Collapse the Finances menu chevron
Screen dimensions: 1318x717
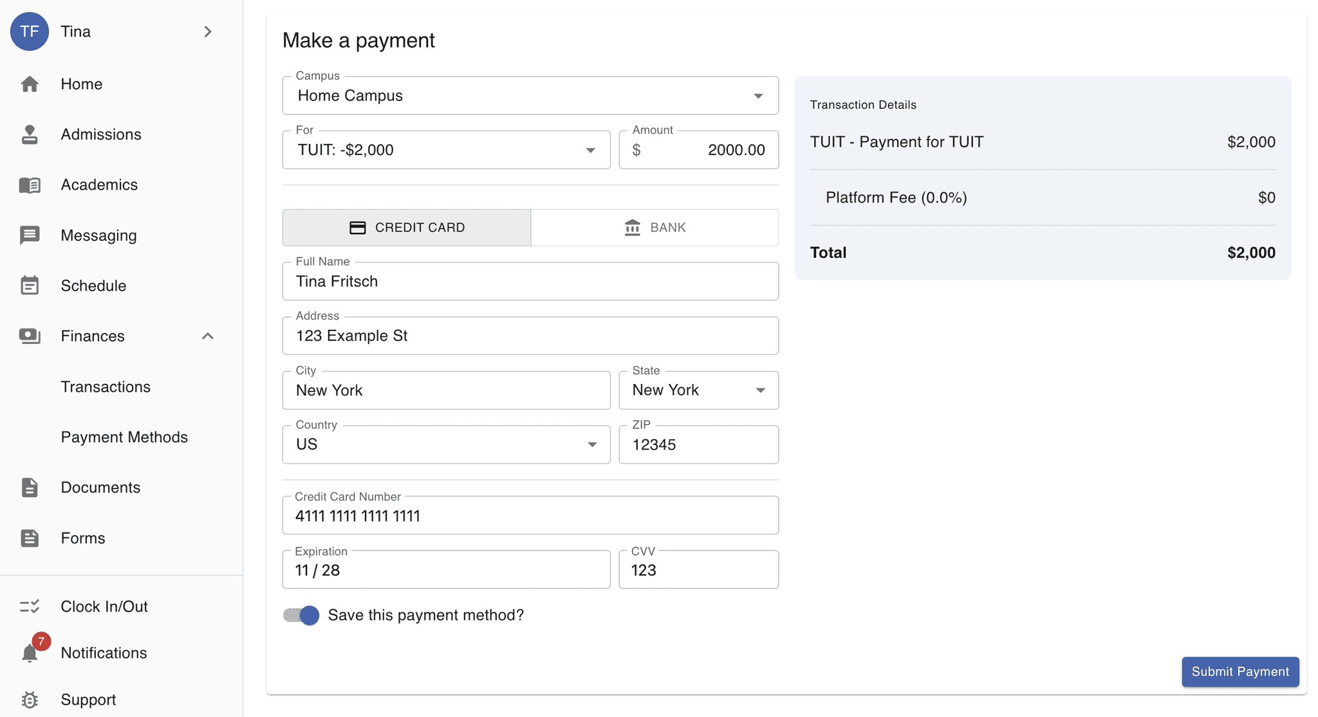207,336
